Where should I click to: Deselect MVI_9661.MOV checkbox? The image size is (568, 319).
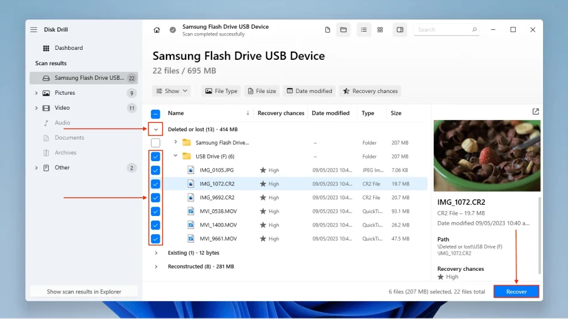156,239
